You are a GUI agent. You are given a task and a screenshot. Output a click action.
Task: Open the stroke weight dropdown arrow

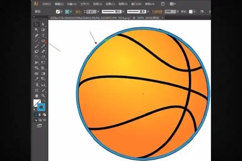98,12
